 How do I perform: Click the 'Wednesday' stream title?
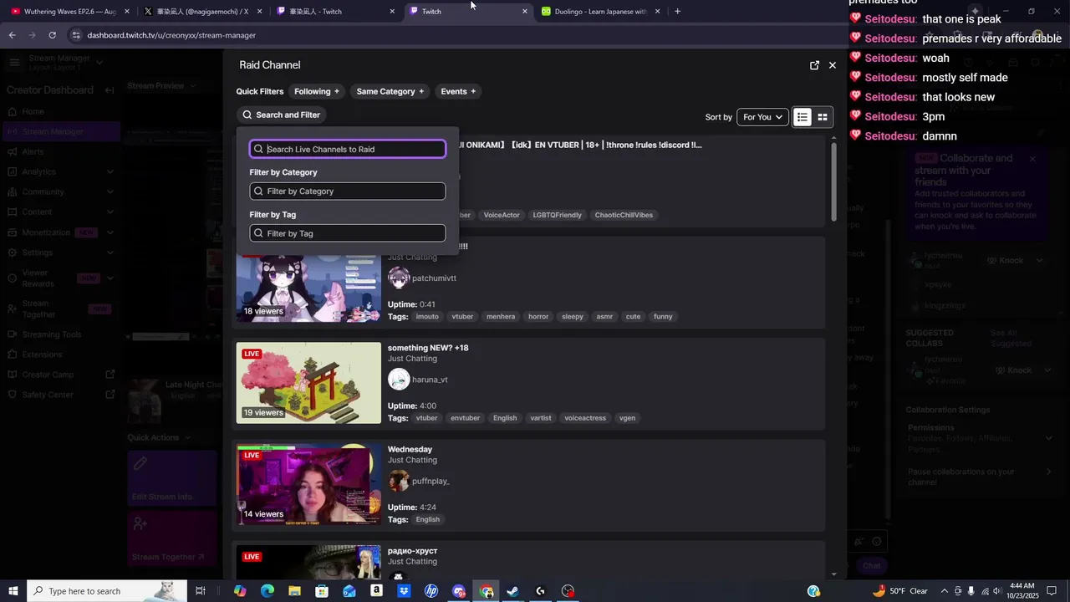410,449
